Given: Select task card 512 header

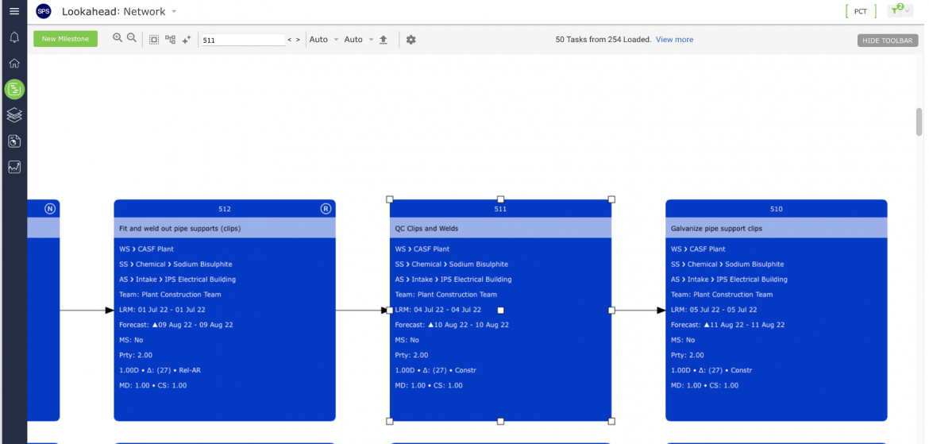Looking at the screenshot, I should click(x=225, y=209).
